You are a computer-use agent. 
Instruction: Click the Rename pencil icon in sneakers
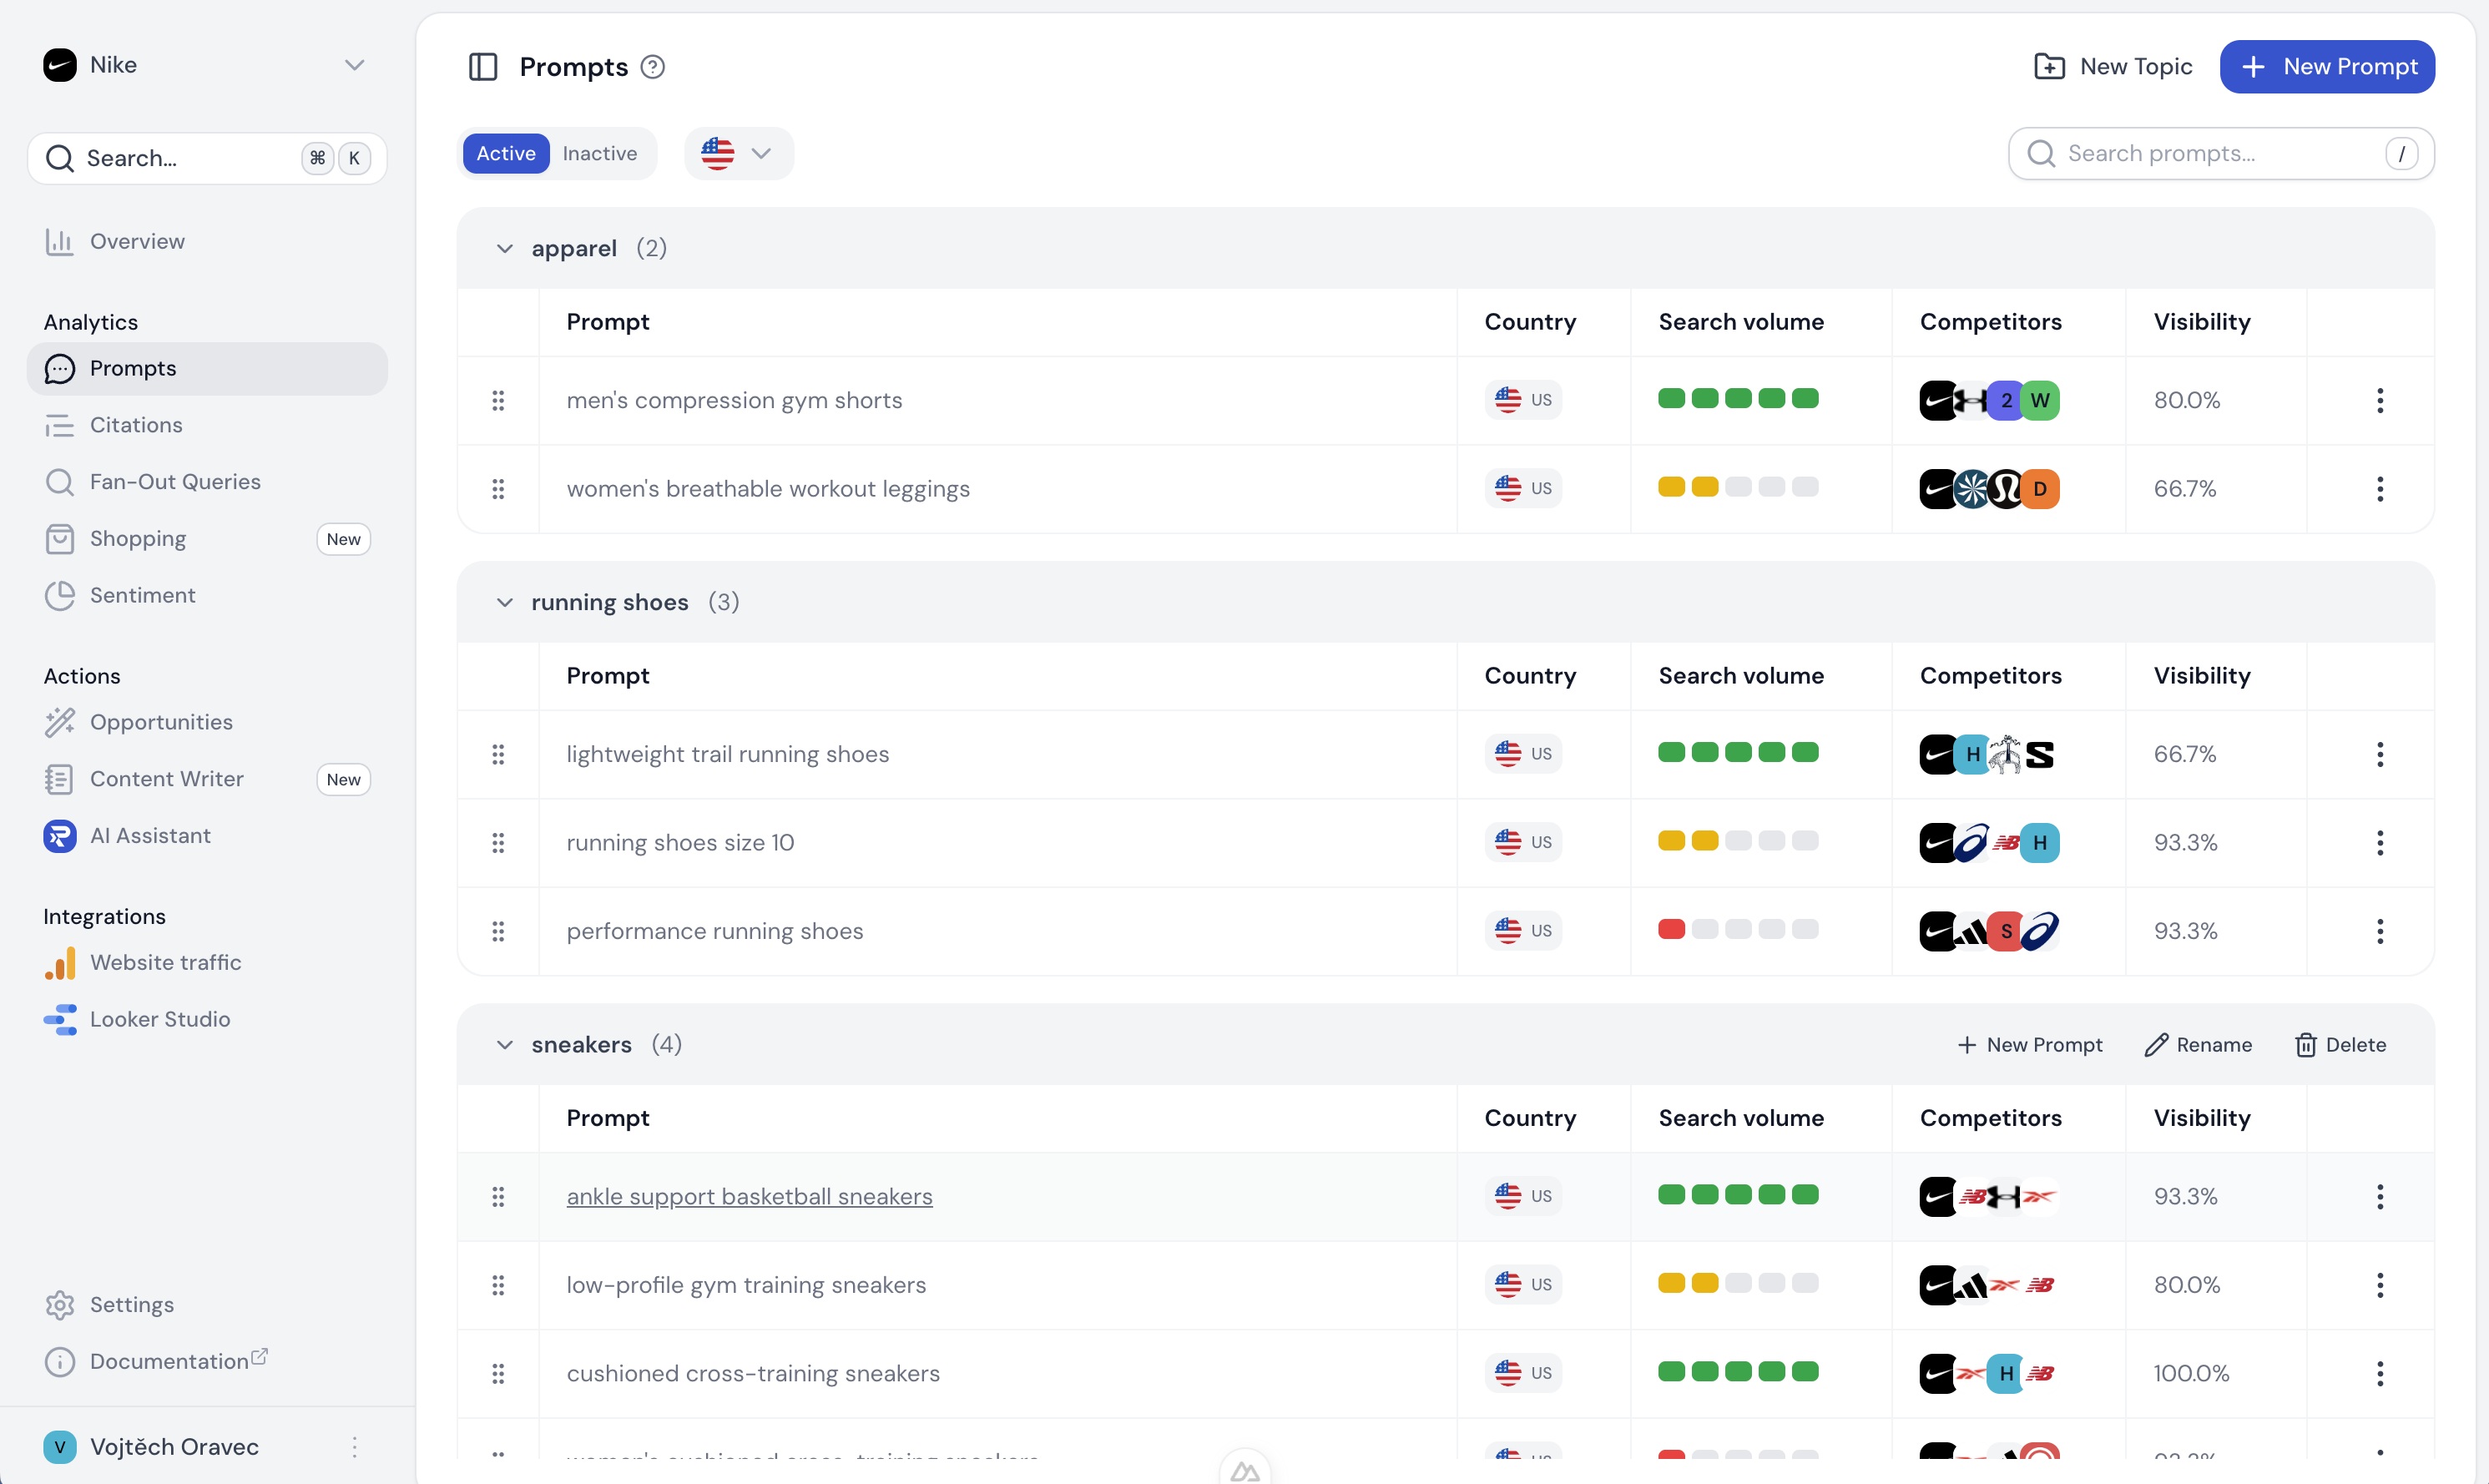tap(2156, 1045)
